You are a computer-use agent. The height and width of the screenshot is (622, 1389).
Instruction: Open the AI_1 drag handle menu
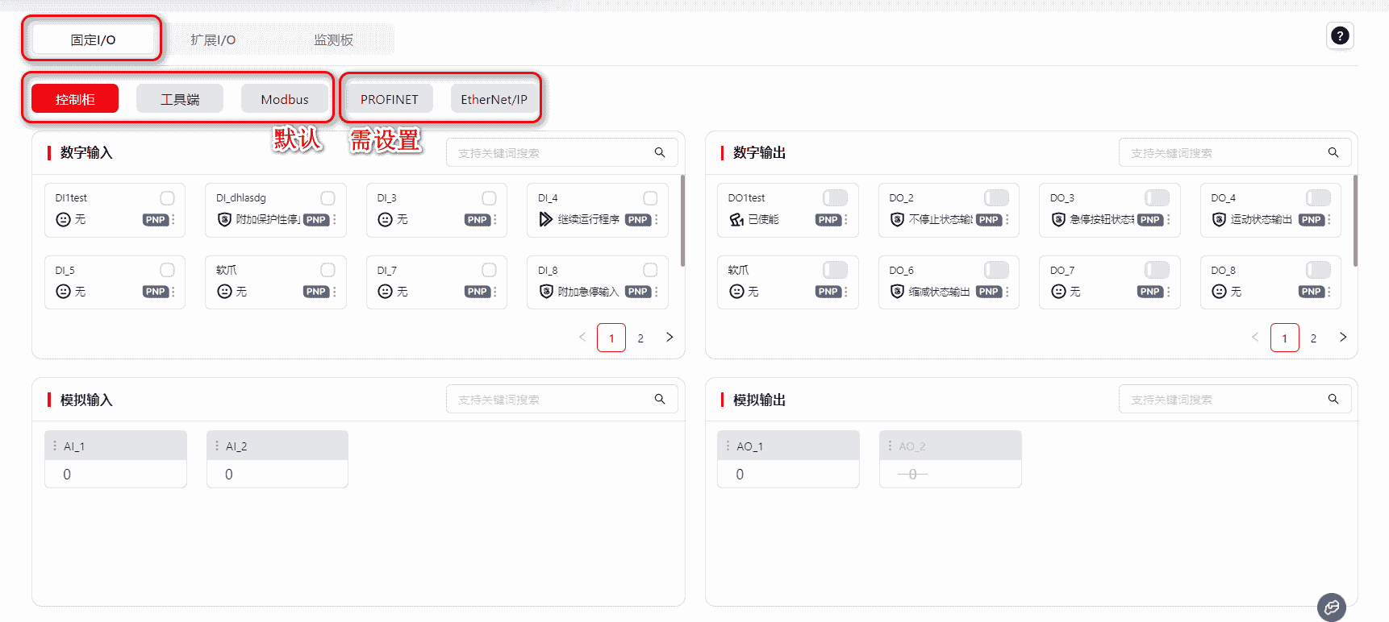tap(55, 446)
